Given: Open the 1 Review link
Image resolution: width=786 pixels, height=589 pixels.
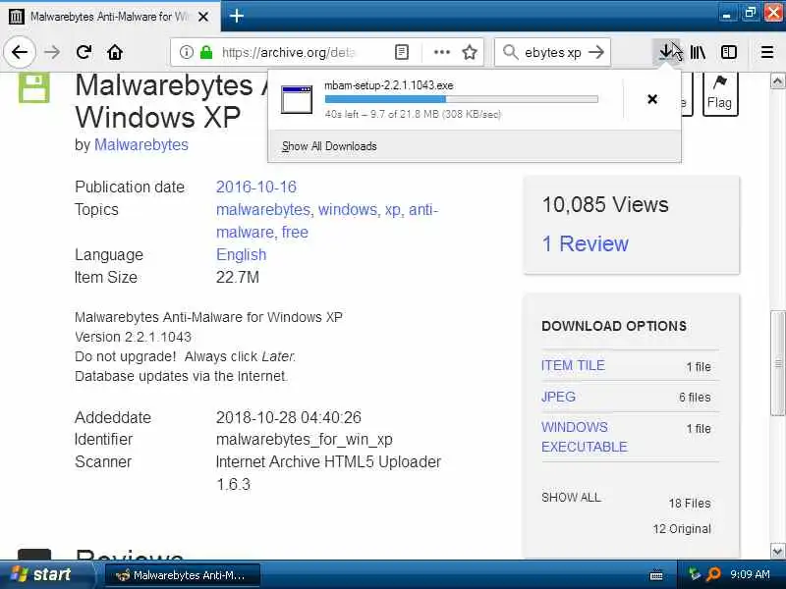Looking at the screenshot, I should [585, 243].
